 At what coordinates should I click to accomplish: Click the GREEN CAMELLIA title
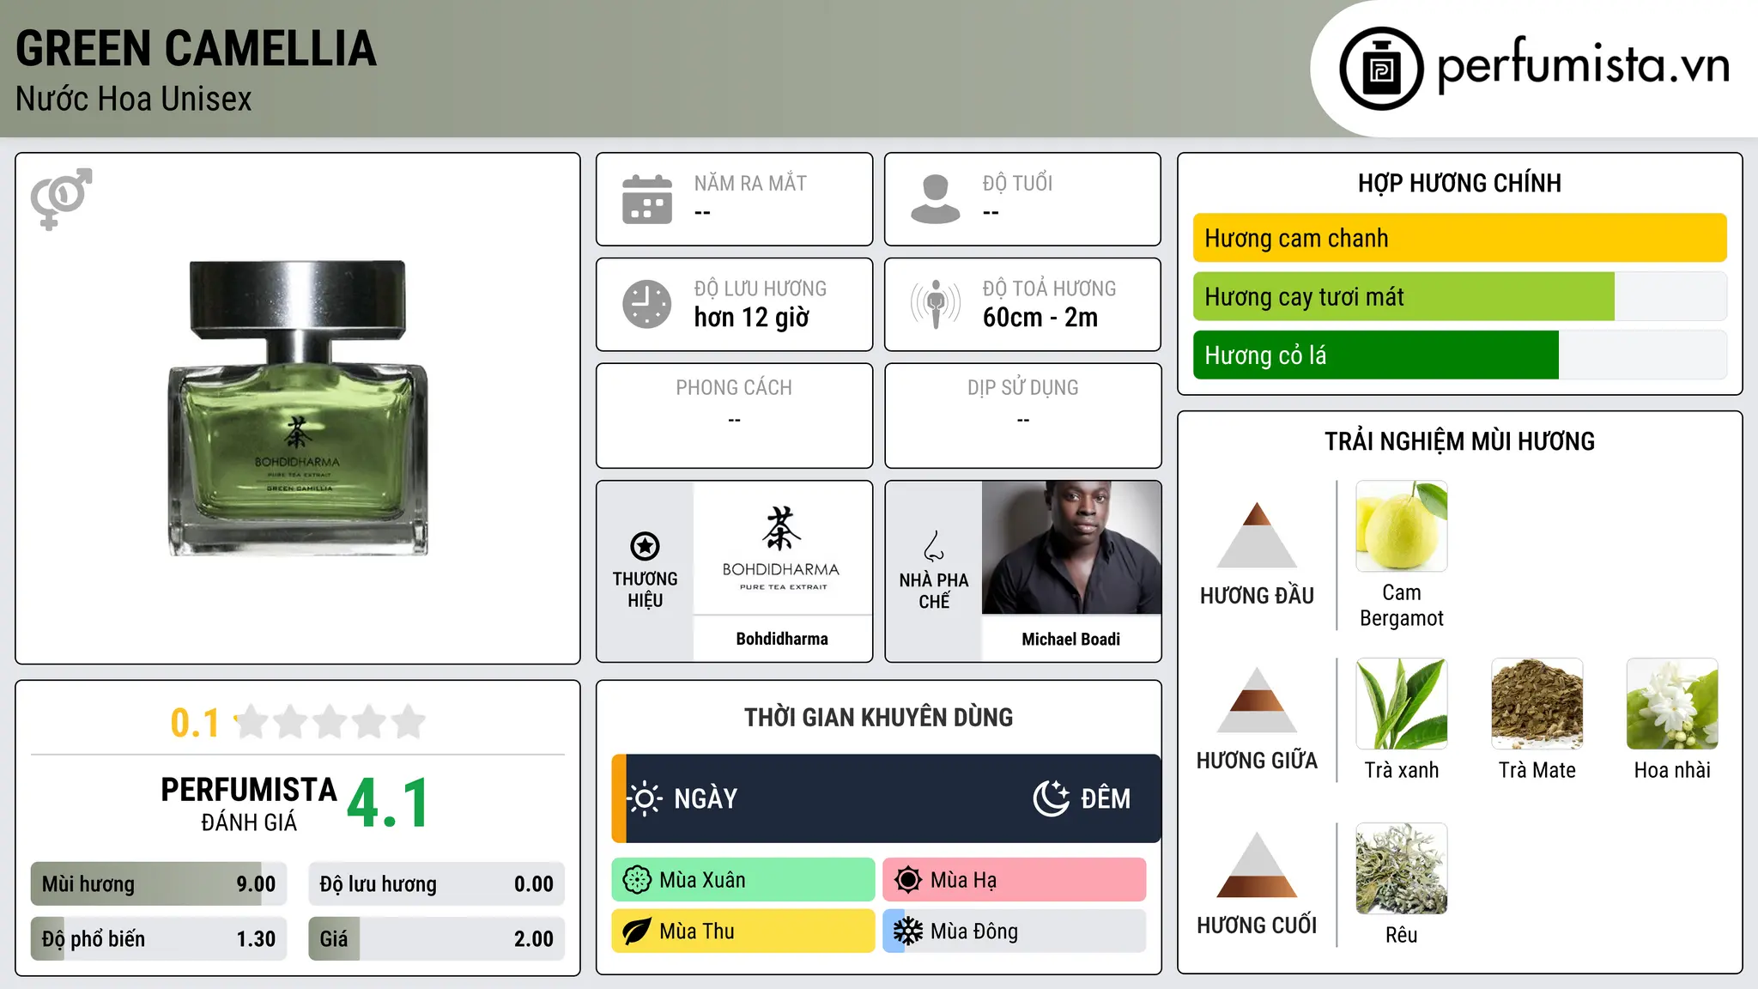click(197, 48)
